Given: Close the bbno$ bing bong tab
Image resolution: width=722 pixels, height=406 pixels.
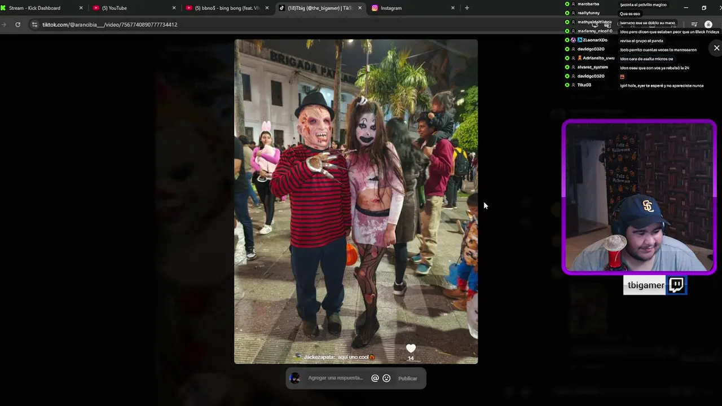Looking at the screenshot, I should tap(267, 8).
